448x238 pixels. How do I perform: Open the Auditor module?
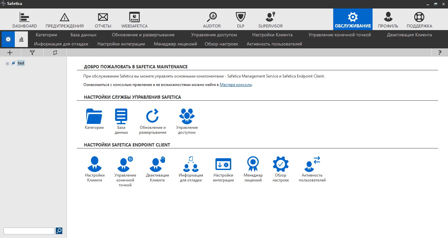(212, 17)
